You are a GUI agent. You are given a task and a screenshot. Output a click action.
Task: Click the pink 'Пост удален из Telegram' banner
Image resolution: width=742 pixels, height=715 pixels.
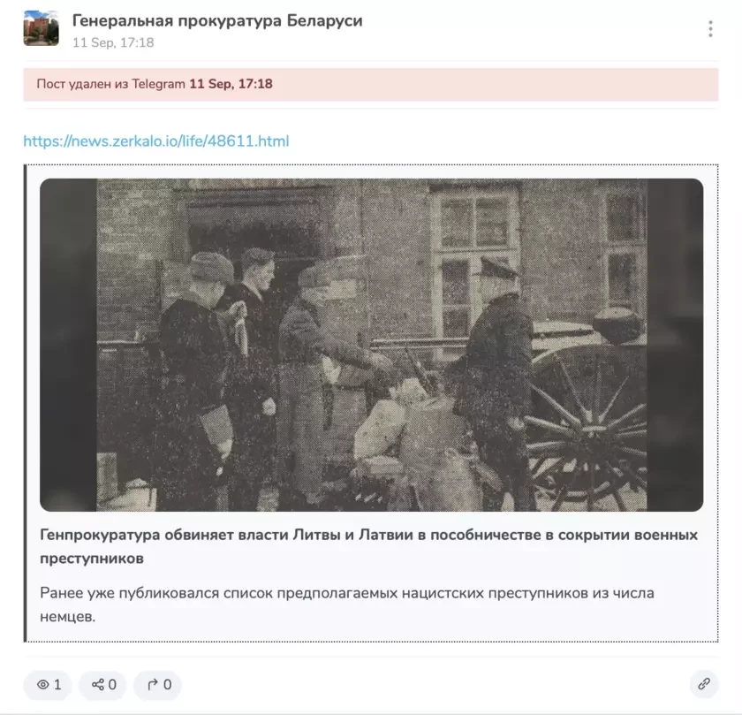pyautogui.click(x=371, y=84)
